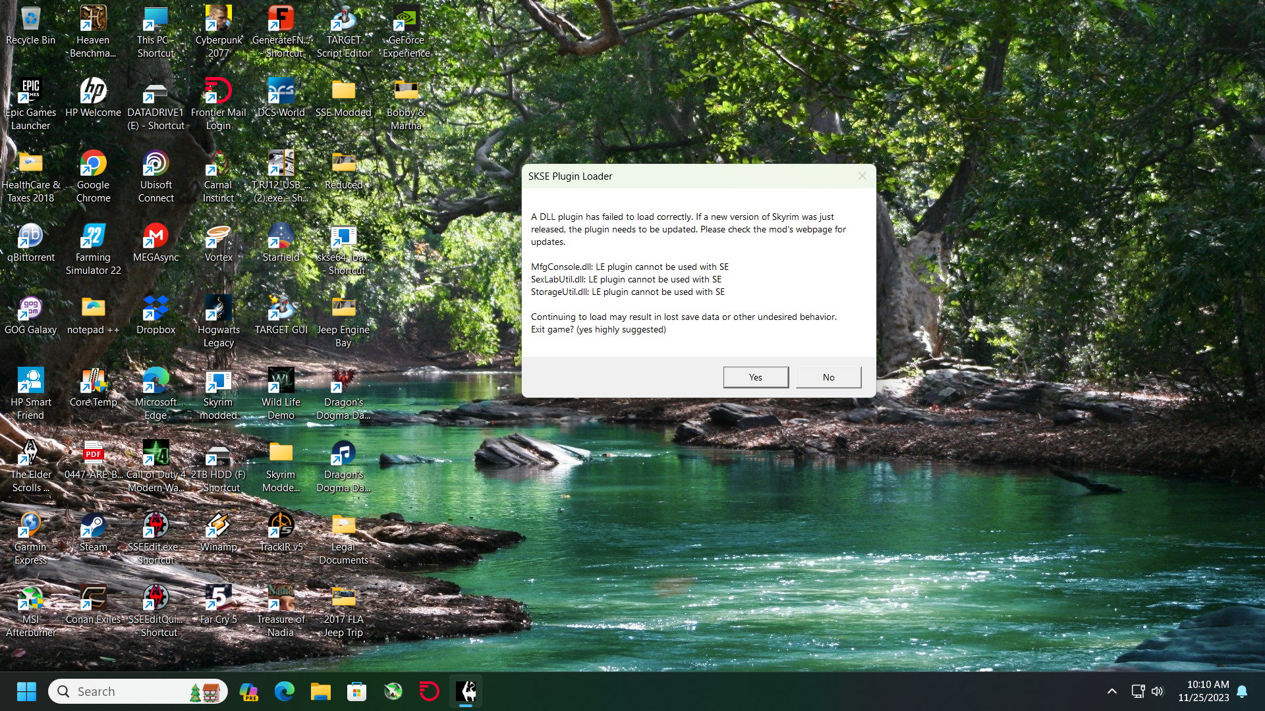Screen dimensions: 1265x711
Task: Click the taskbar Search box
Action: pos(138,691)
